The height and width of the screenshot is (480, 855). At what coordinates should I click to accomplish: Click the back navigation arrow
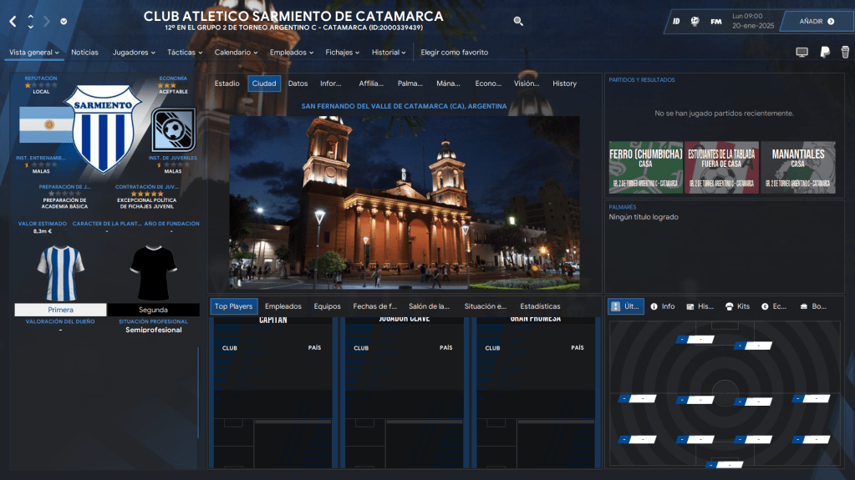coord(13,21)
